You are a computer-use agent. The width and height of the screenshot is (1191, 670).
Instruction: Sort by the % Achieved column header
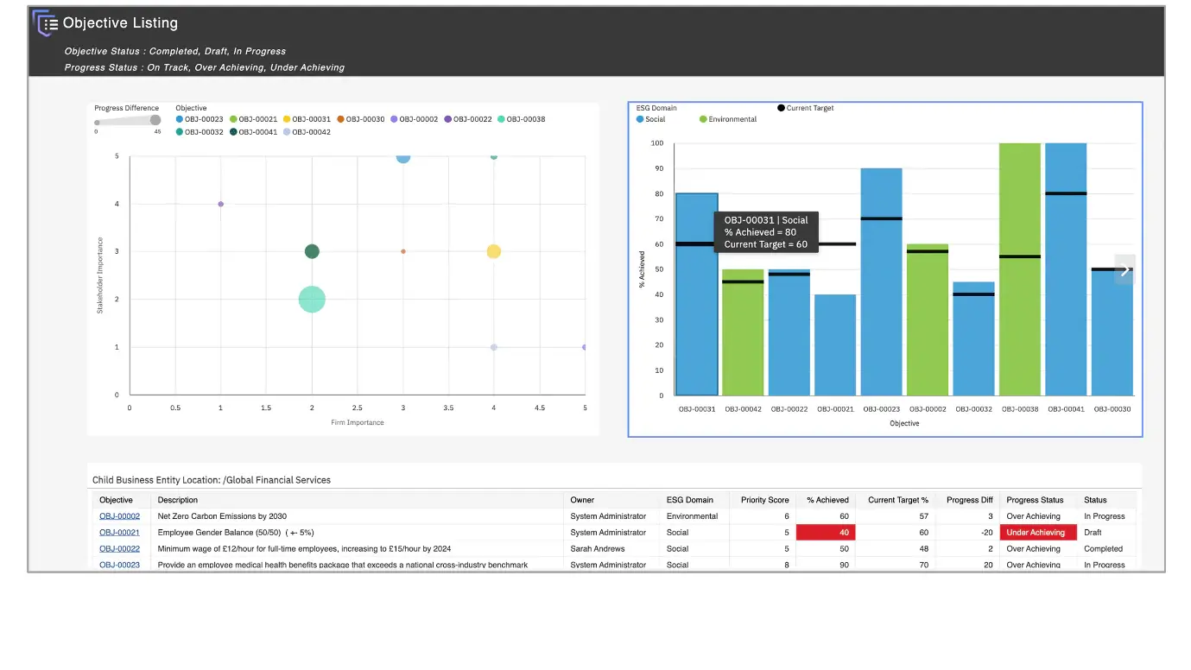(x=827, y=500)
